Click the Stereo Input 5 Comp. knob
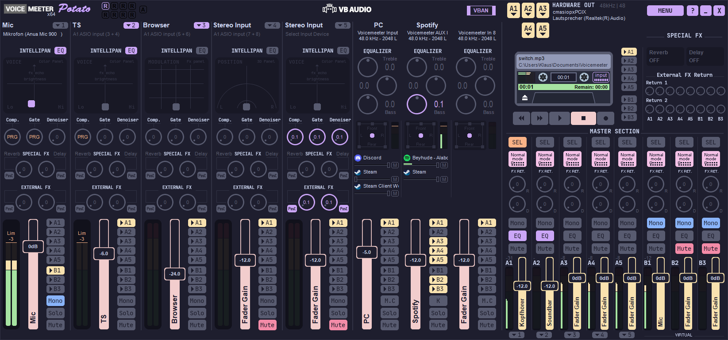 click(295, 137)
